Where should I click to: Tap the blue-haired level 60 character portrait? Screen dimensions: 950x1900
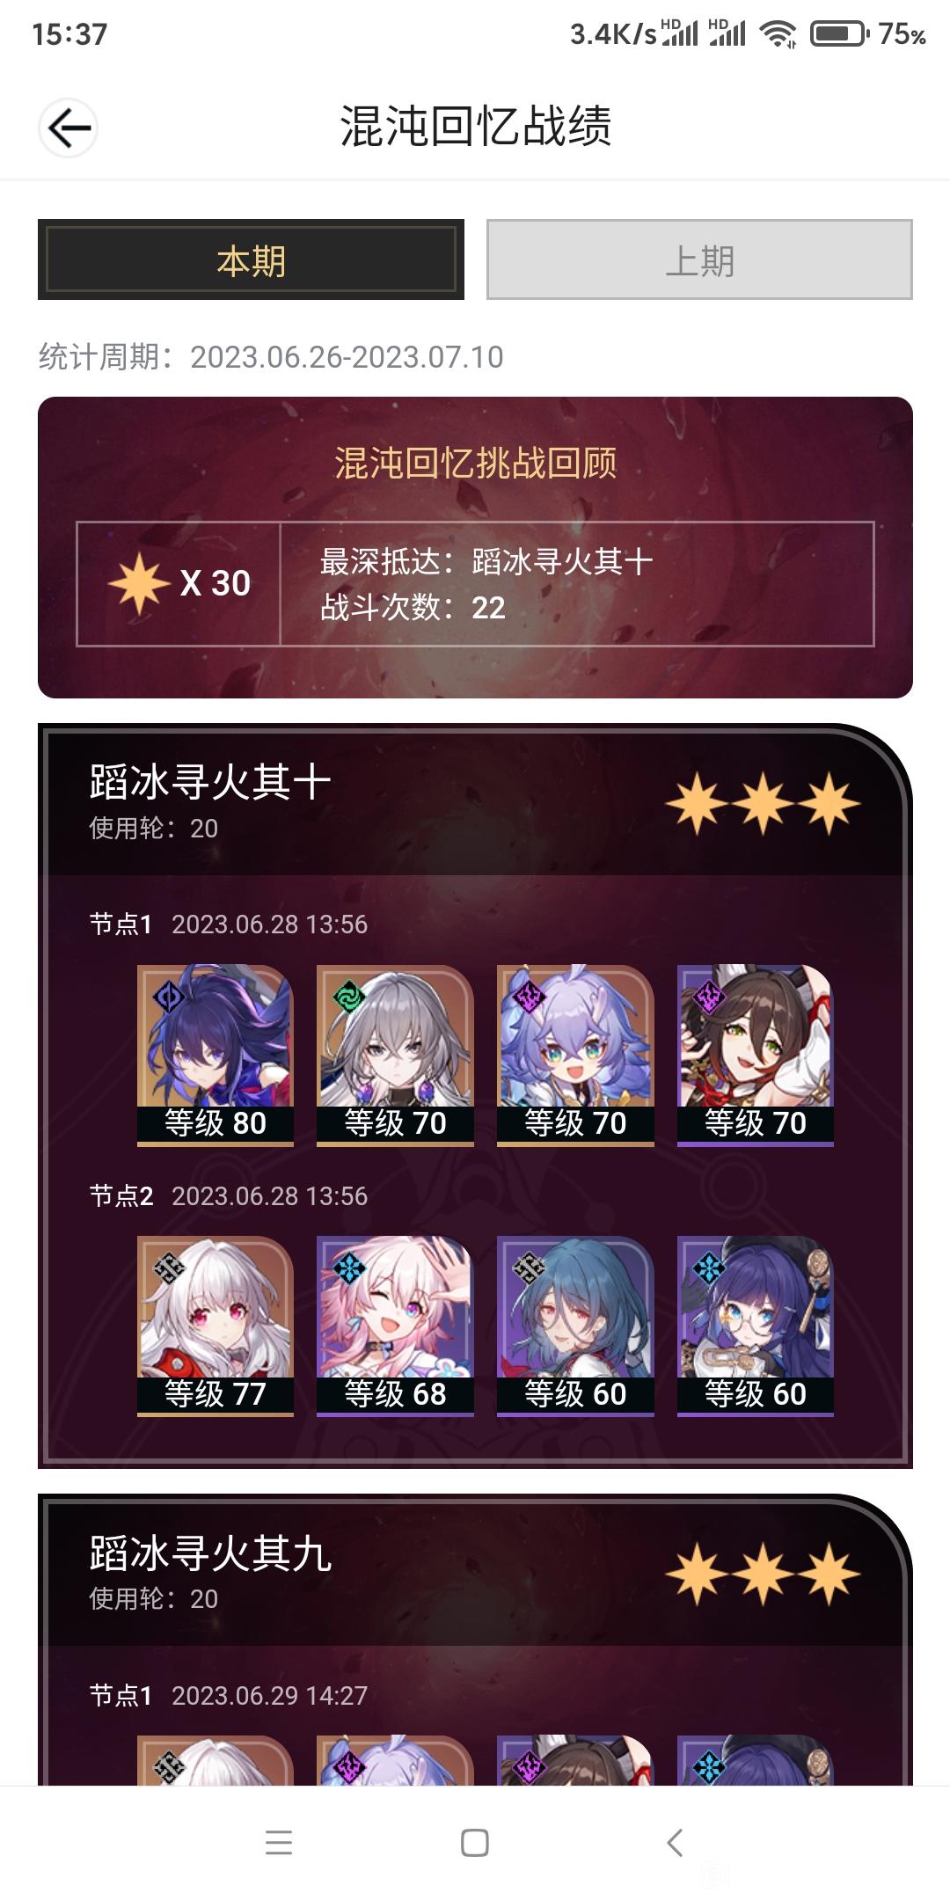point(575,1326)
